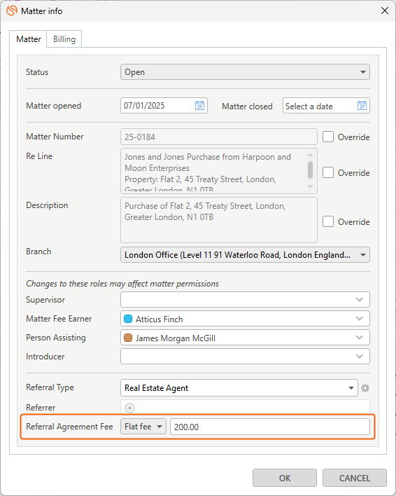The height and width of the screenshot is (496, 396).
Task: Click the Re Line scroll down arrow
Action: pyautogui.click(x=310, y=186)
